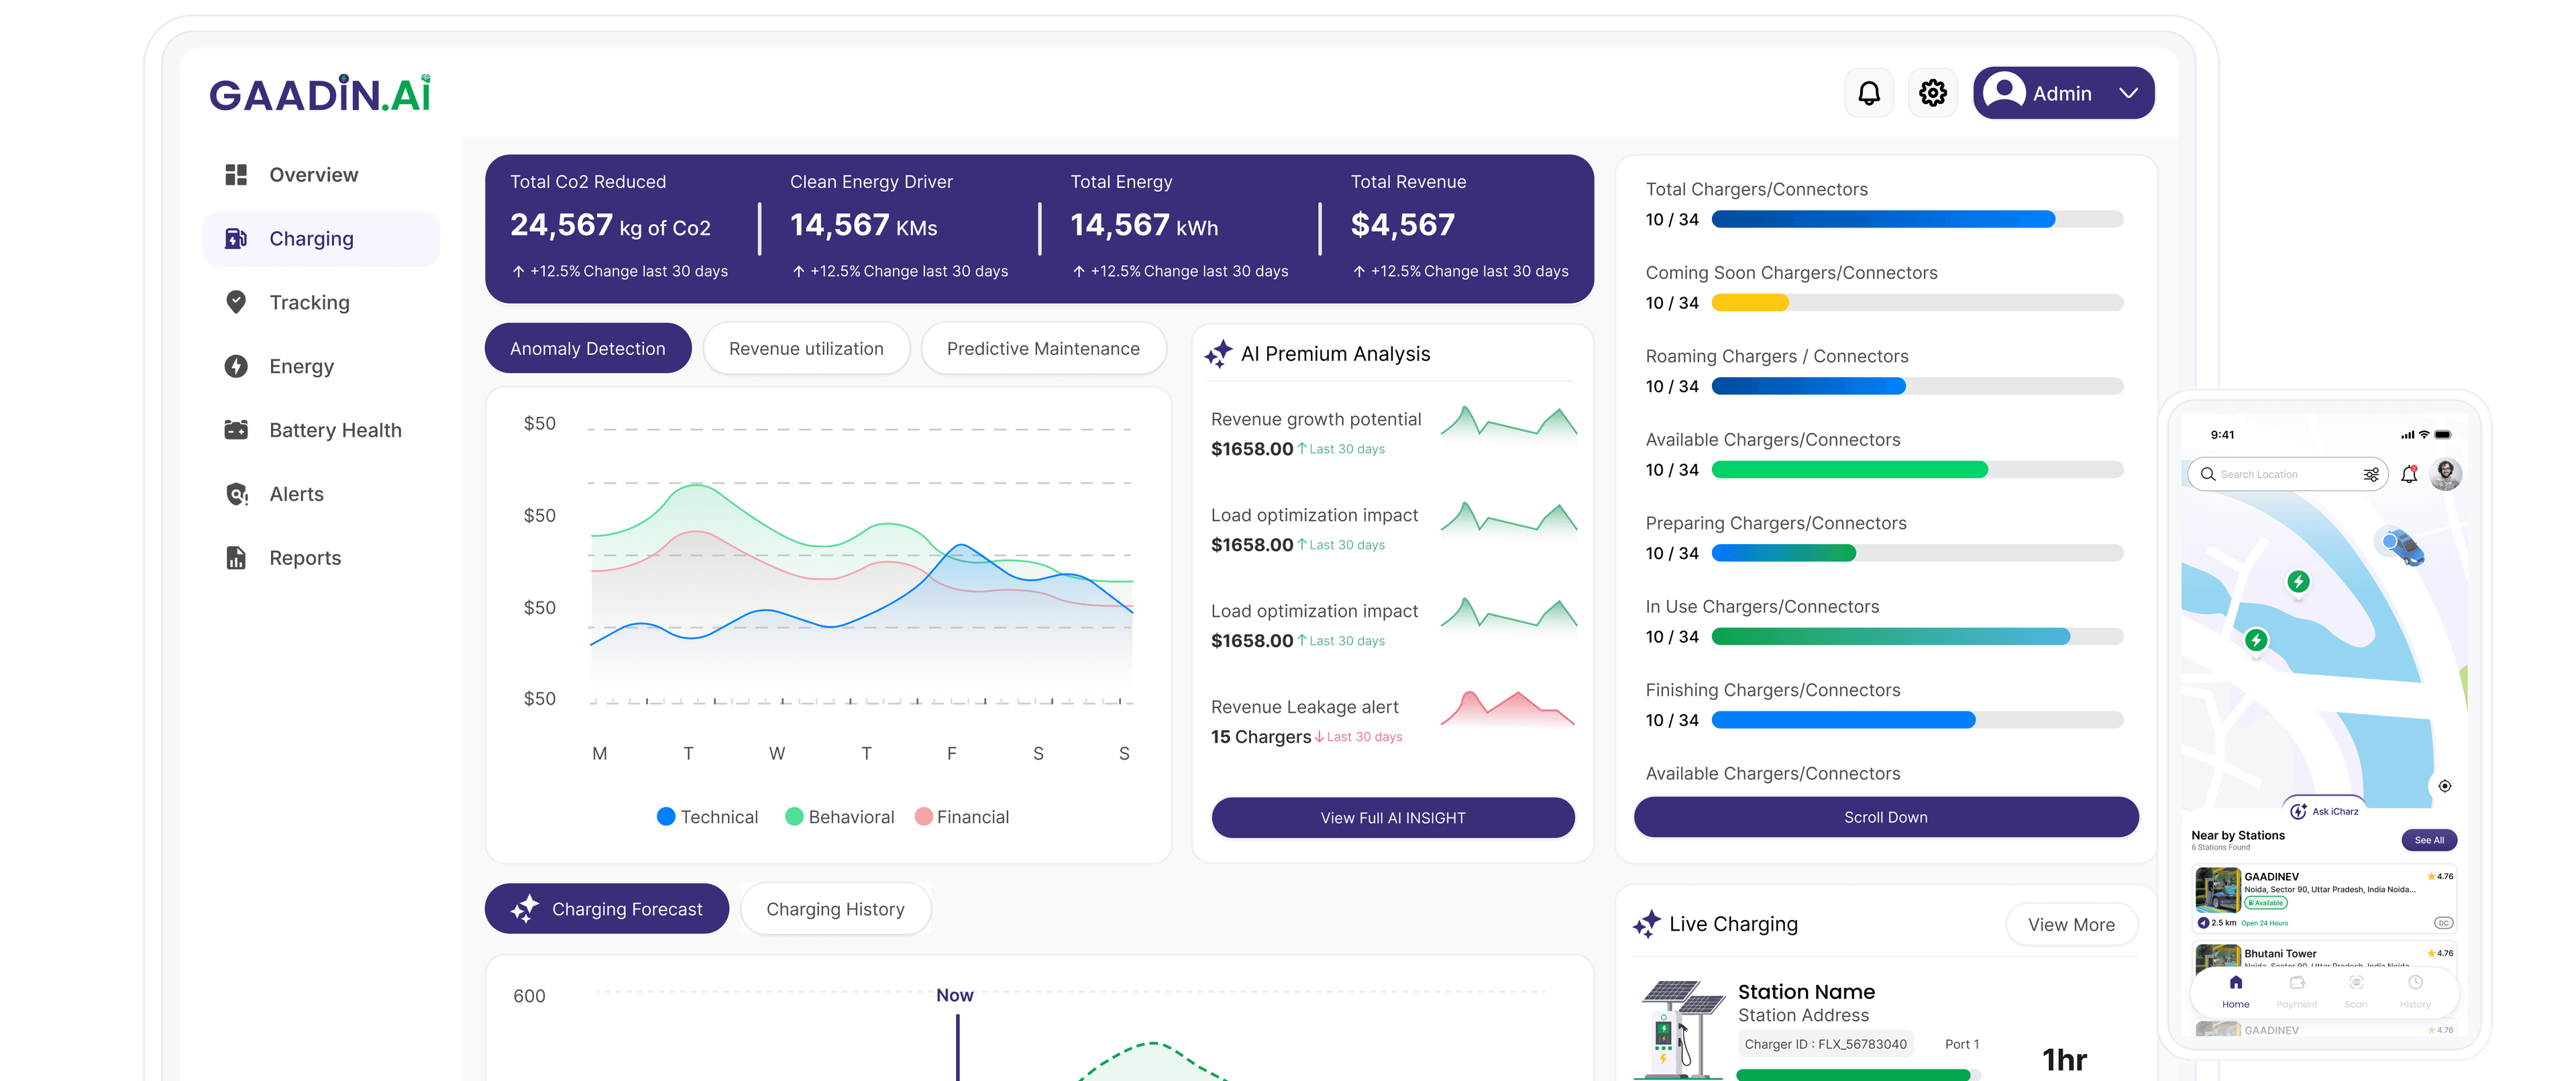Toggle the Financial legend item
Viewport: 2576px width, 1081px height.
(962, 817)
